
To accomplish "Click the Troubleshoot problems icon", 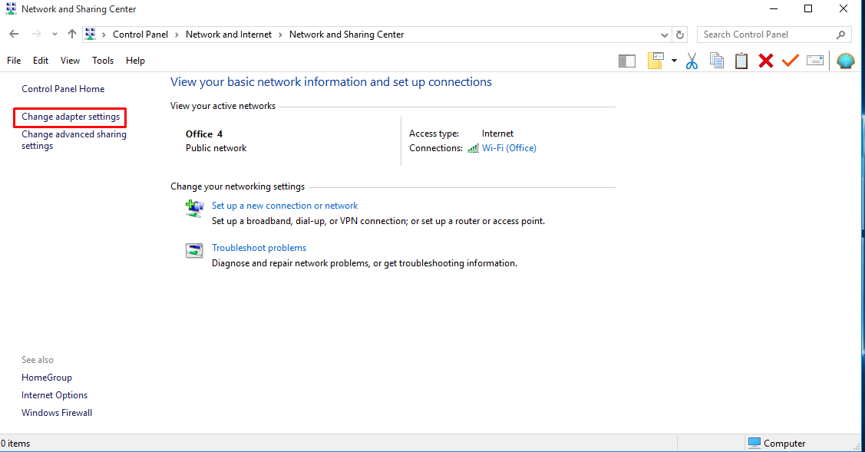I will coord(194,251).
